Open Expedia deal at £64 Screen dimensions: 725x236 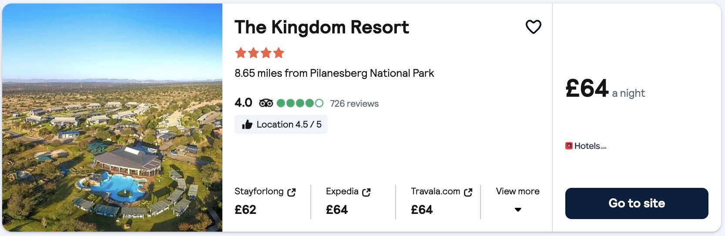(348, 202)
